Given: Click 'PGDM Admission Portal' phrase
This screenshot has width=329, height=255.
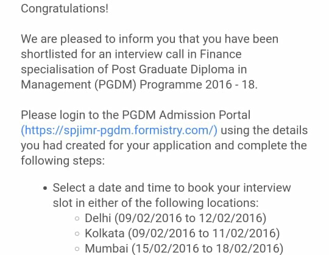Looking at the screenshot, I should click(186, 115).
